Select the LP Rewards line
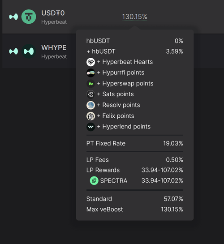Screen dimensions: 224x244 point(135,170)
